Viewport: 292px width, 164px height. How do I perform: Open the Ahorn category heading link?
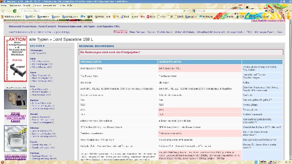click(33, 73)
